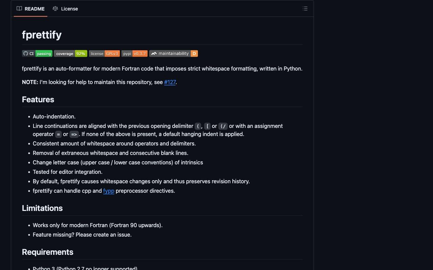Click the book icon beside README
The height and width of the screenshot is (270, 433).
pos(19,9)
